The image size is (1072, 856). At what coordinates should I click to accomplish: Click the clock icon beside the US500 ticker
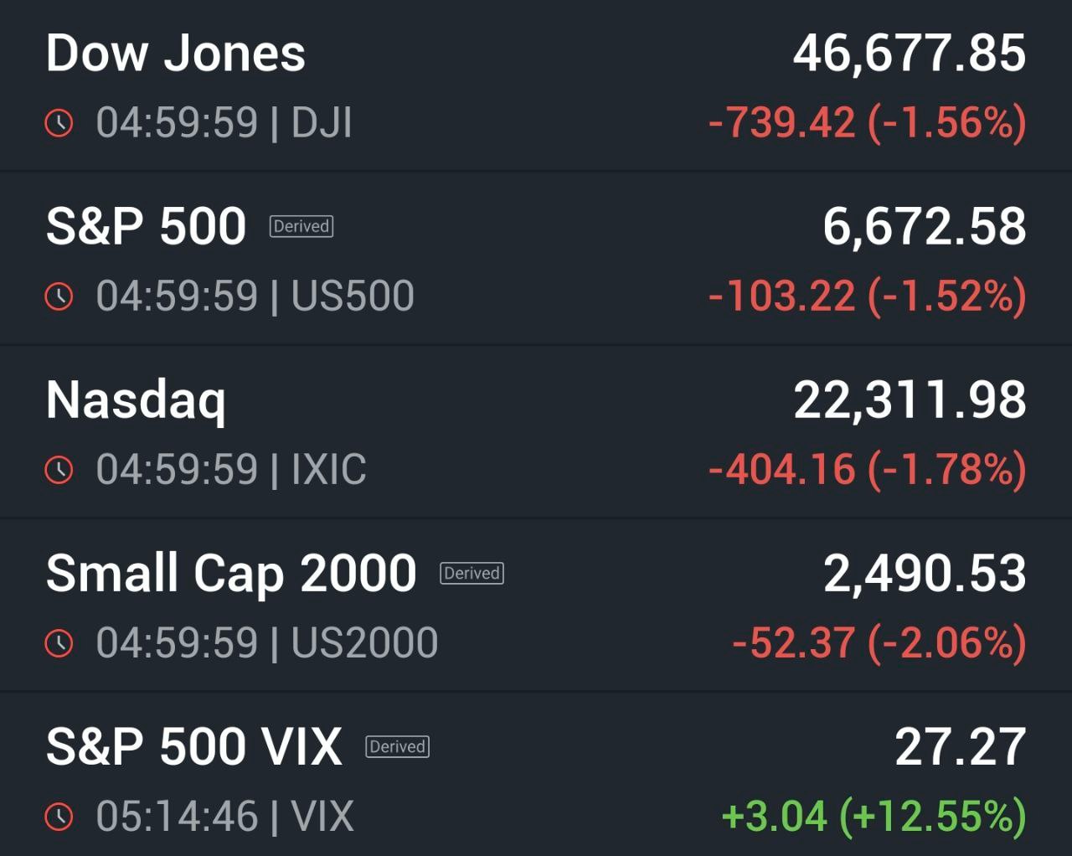click(x=59, y=297)
